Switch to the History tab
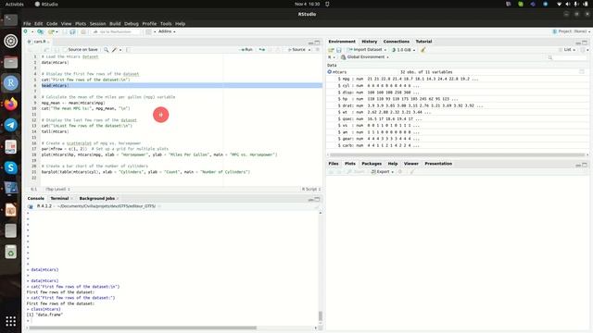This screenshot has width=593, height=333. 369,42
